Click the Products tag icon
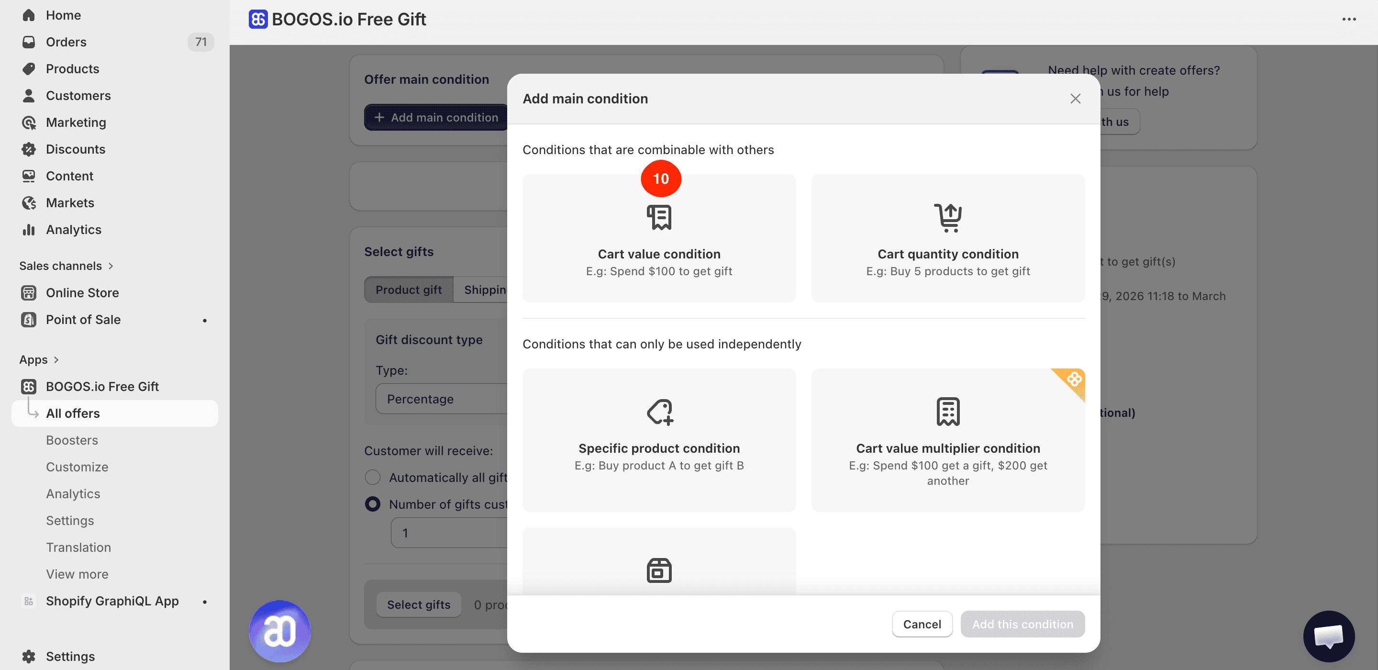1378x670 pixels. 29,68
